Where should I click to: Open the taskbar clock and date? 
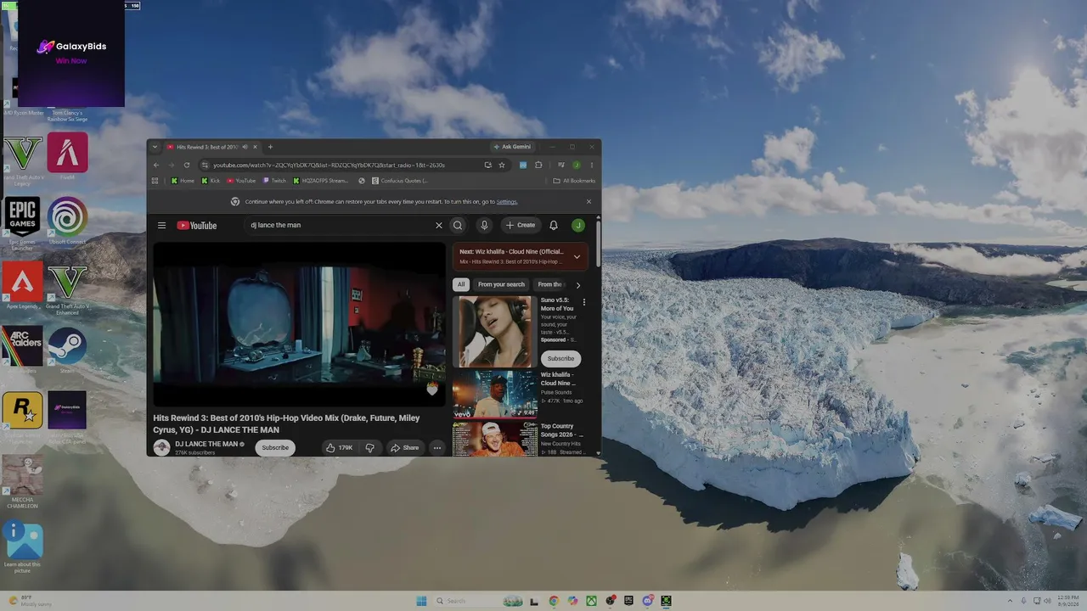pos(1068,600)
